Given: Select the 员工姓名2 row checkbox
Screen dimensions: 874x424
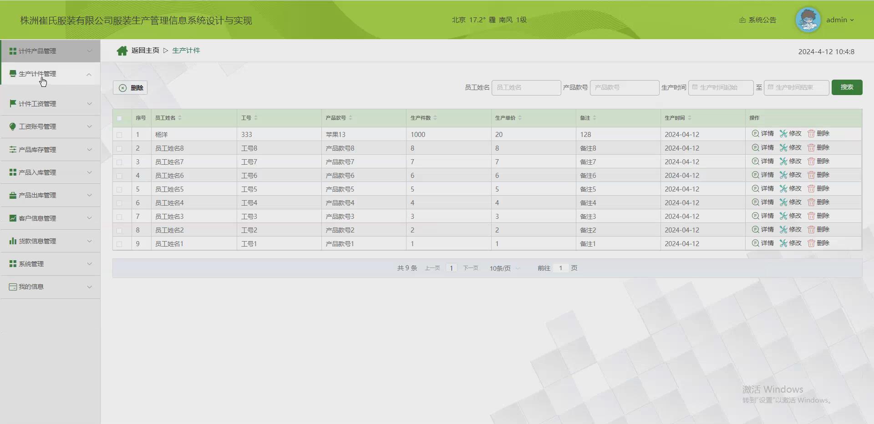Looking at the screenshot, I should 119,230.
